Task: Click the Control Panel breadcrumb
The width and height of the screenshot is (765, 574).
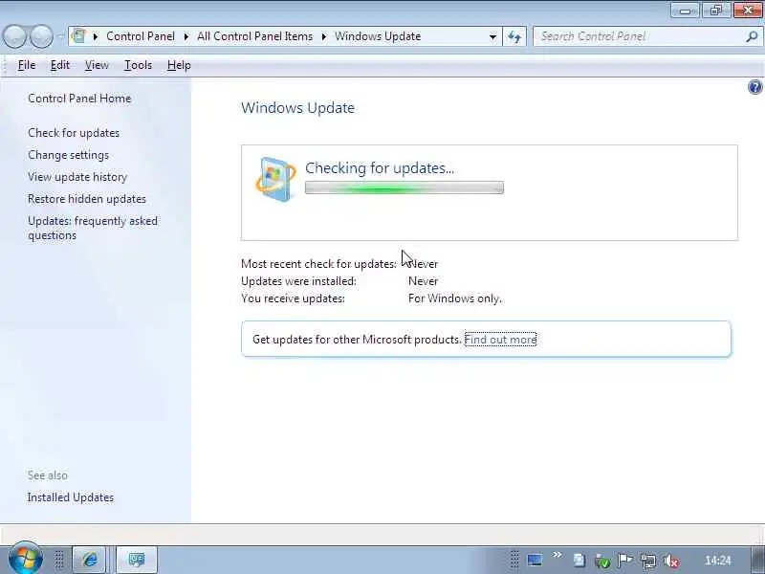Action: point(141,36)
